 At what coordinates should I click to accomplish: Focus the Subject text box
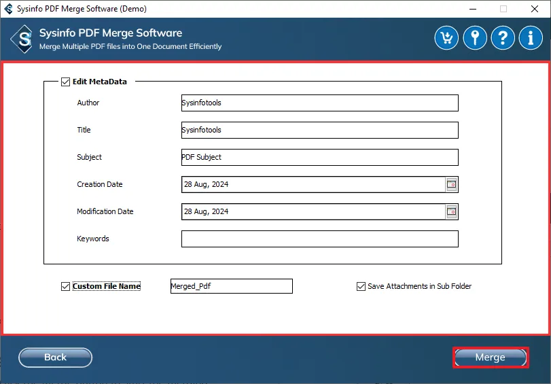coord(319,157)
